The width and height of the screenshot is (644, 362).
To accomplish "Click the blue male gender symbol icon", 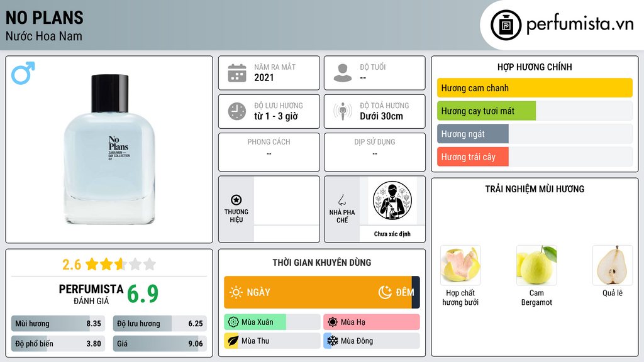I will (23, 73).
